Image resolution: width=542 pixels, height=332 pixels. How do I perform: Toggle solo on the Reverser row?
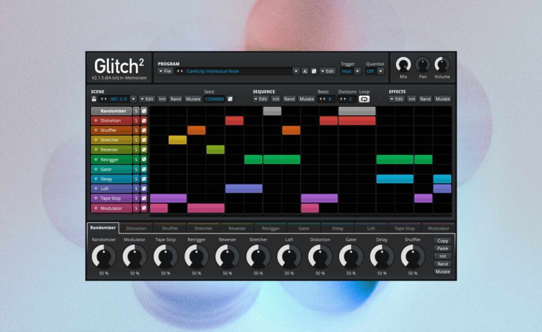pyautogui.click(x=136, y=150)
